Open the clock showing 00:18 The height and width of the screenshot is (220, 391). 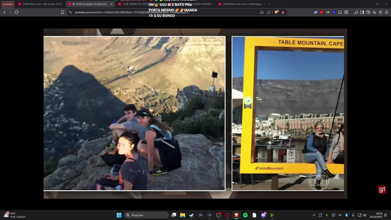tap(376, 215)
